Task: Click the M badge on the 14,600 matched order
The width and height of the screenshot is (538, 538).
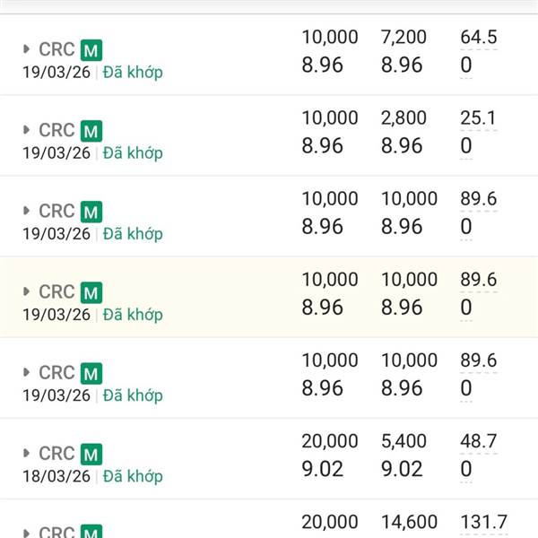Action: tap(91, 531)
